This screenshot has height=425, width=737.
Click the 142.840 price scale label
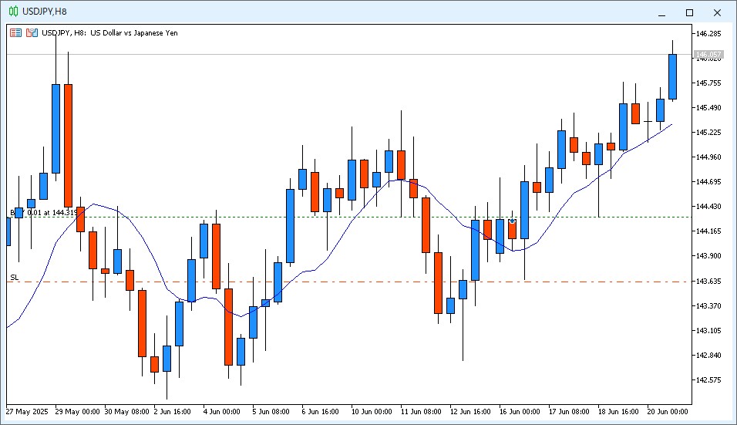coord(708,355)
